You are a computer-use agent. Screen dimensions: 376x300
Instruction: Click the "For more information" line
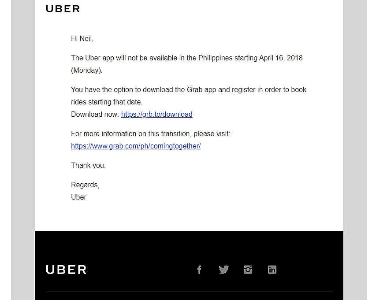pos(150,134)
